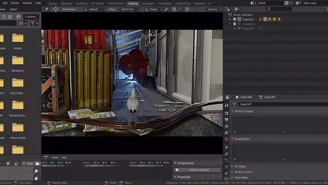Expand the Collection row in outliner
The image size is (328, 185).
tap(230, 20)
